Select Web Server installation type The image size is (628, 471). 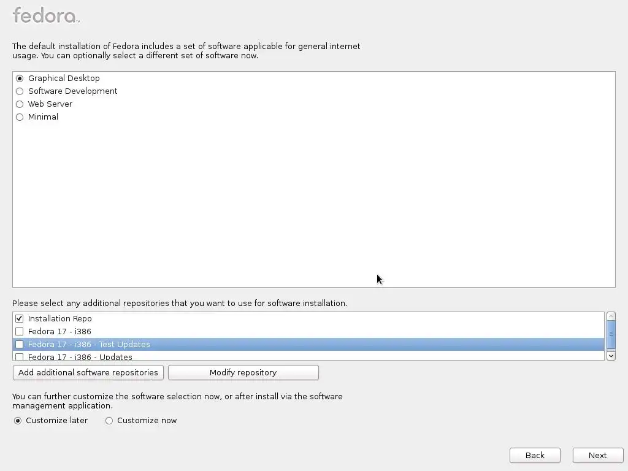pyautogui.click(x=20, y=104)
